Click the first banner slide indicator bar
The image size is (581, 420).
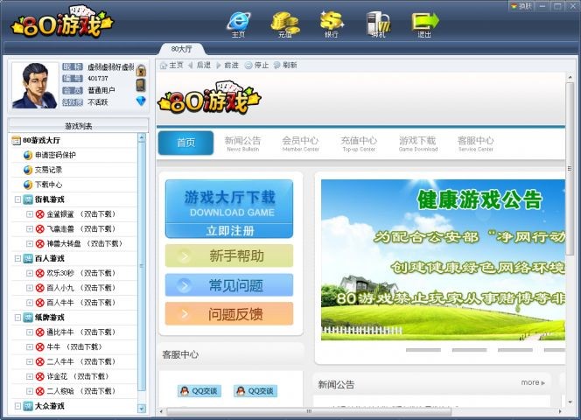pyautogui.click(x=423, y=350)
